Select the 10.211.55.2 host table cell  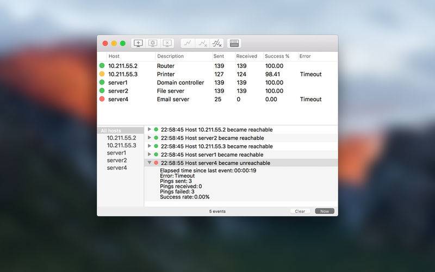tap(123, 66)
